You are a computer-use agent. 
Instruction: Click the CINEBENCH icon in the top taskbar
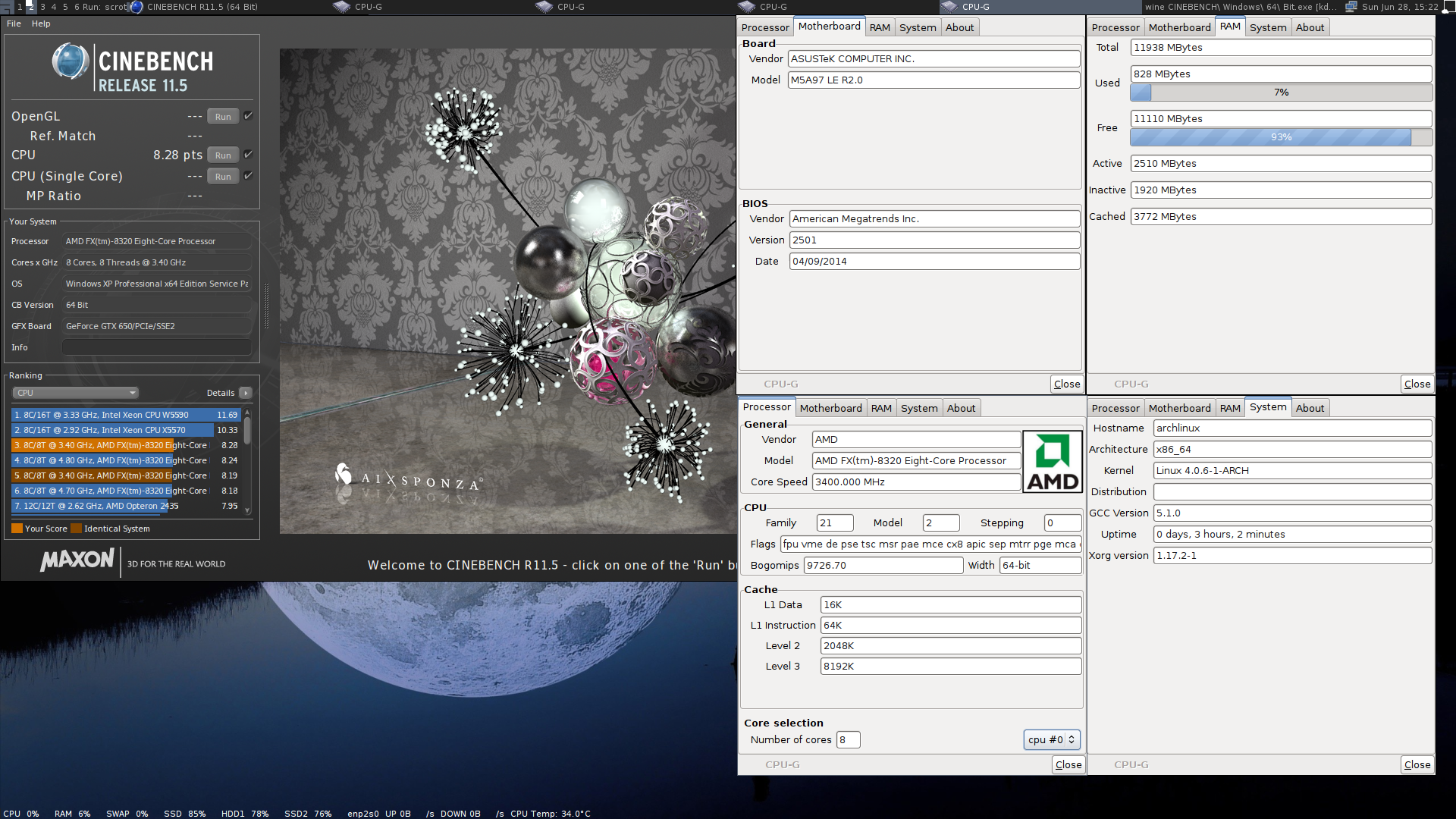[136, 7]
